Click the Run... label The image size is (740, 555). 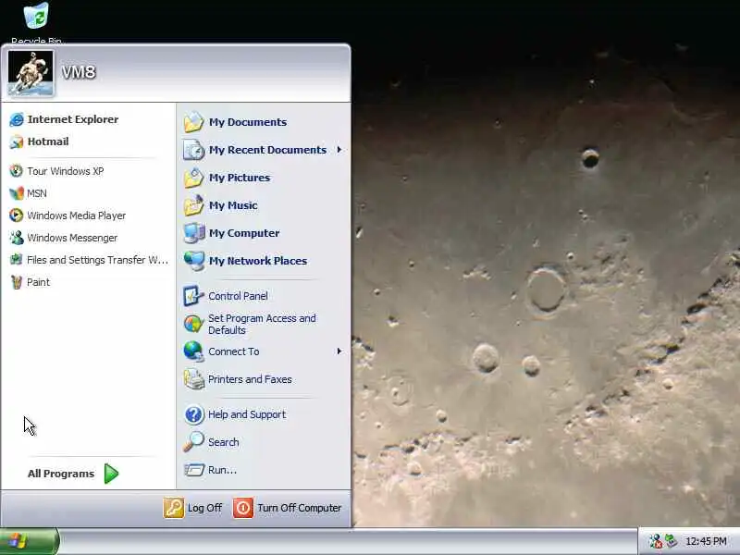(x=222, y=470)
